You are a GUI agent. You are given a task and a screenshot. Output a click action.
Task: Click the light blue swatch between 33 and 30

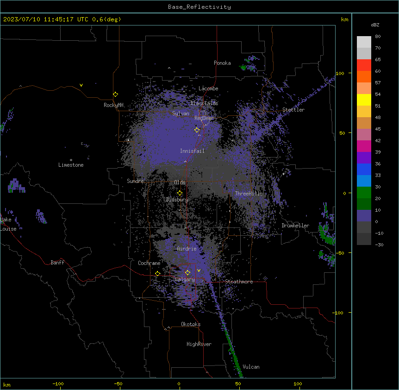[x=364, y=181]
